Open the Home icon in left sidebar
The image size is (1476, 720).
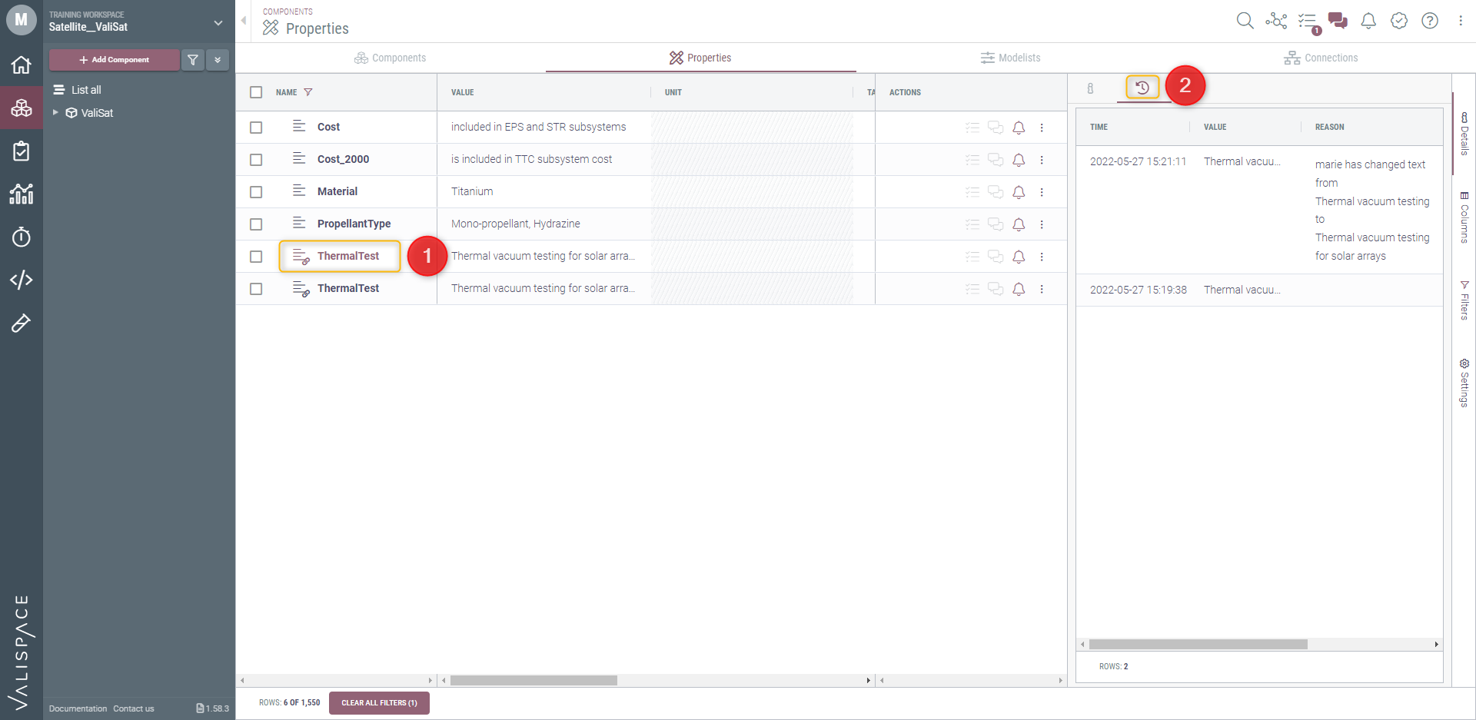(x=21, y=65)
